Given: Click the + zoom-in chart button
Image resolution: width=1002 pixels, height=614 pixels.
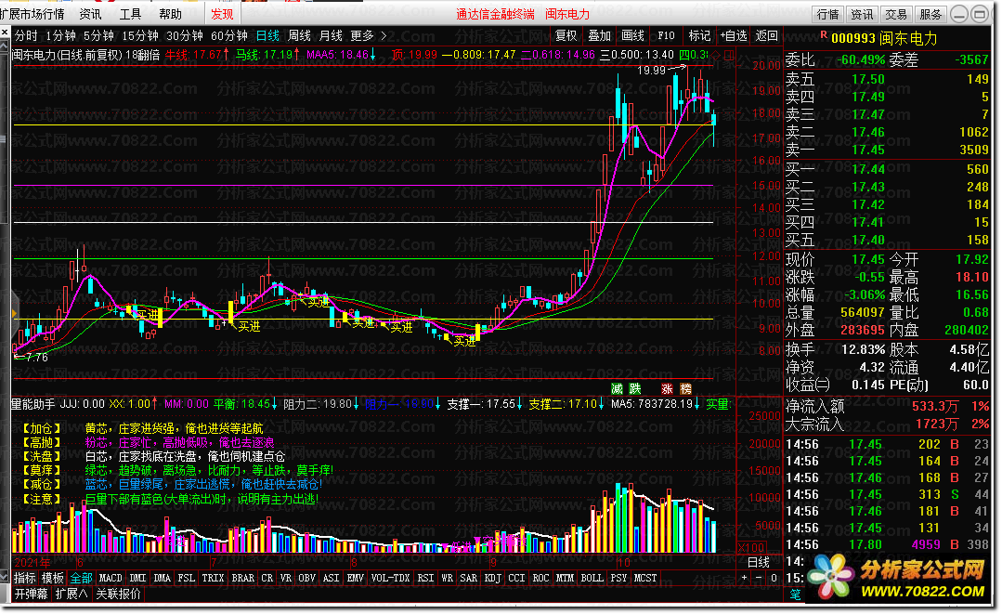Looking at the screenshot, I should coord(744,578).
